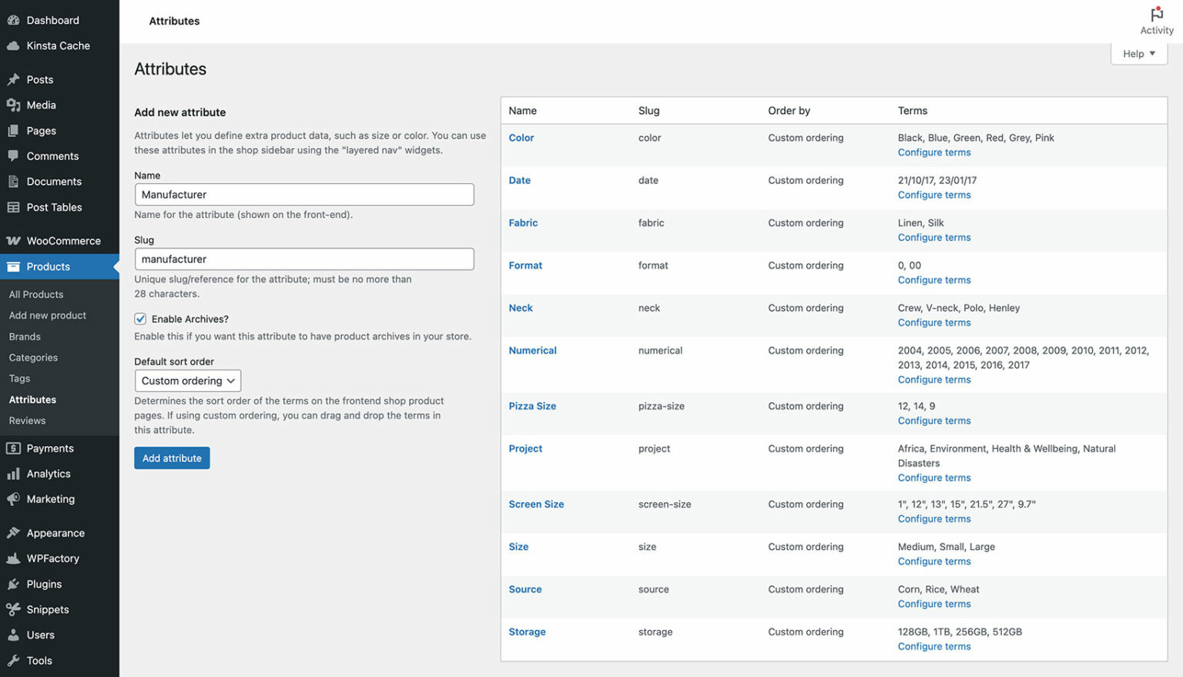Open the Screen Size attribute link

pos(536,504)
